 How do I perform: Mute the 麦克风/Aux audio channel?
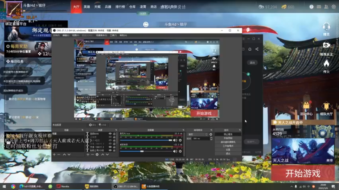(x=175, y=140)
